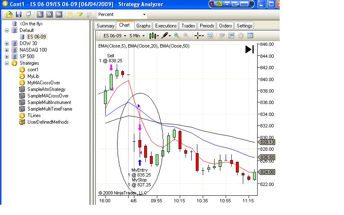Click the 'b' backtest button
Image resolution: width=344 pixels, height=215 pixels.
click(40, 14)
